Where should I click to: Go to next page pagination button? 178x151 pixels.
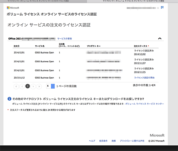point(33,86)
